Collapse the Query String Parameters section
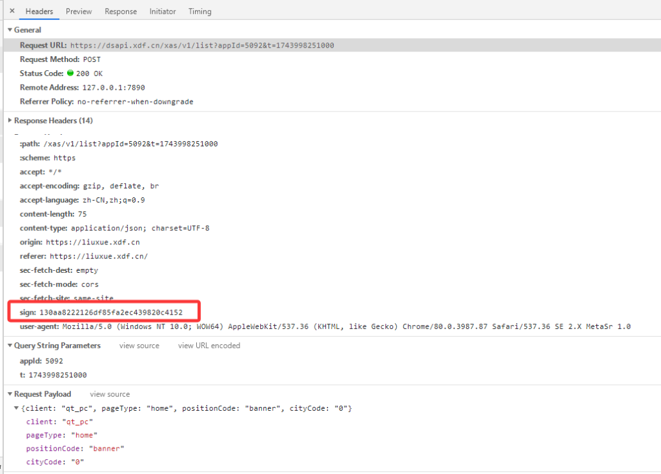This screenshot has height=474, width=661. 10,346
